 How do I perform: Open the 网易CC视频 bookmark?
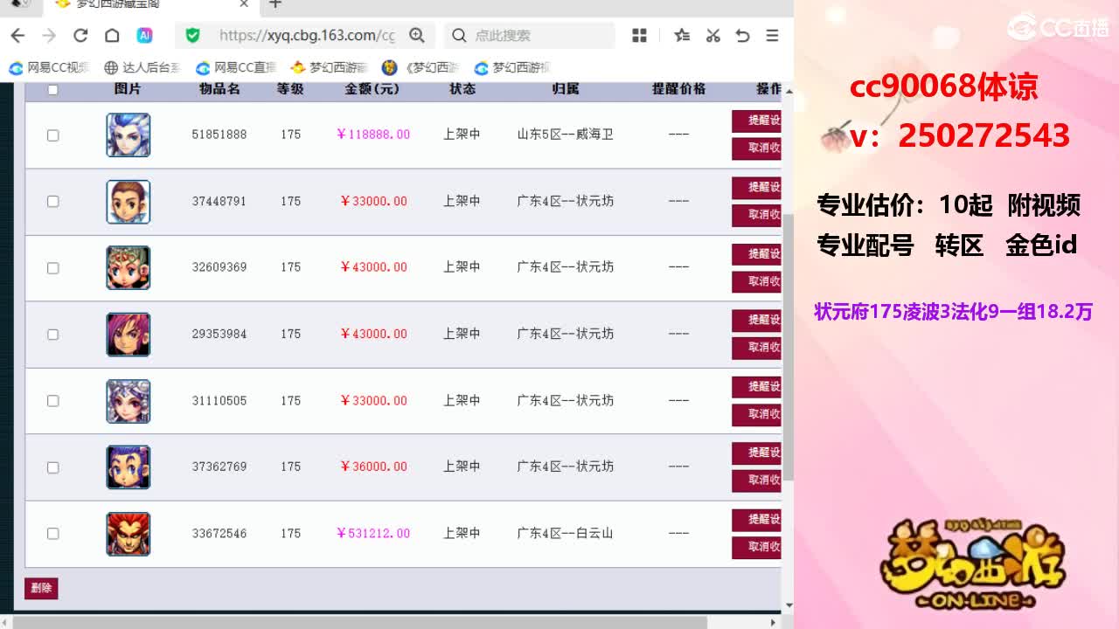click(49, 67)
